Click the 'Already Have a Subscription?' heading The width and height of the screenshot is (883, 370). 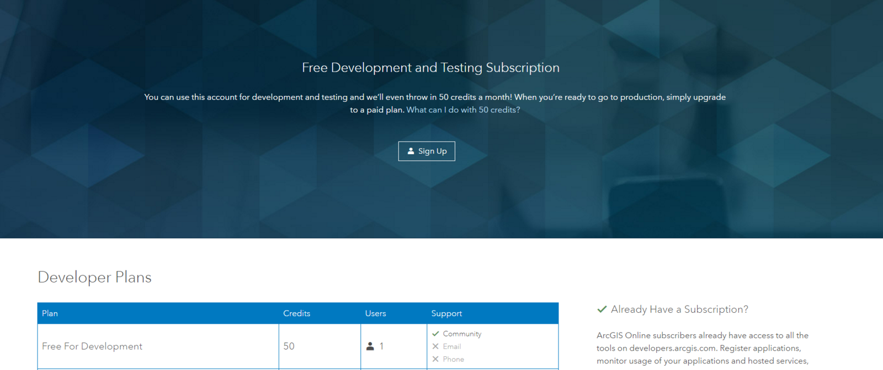pyautogui.click(x=679, y=309)
